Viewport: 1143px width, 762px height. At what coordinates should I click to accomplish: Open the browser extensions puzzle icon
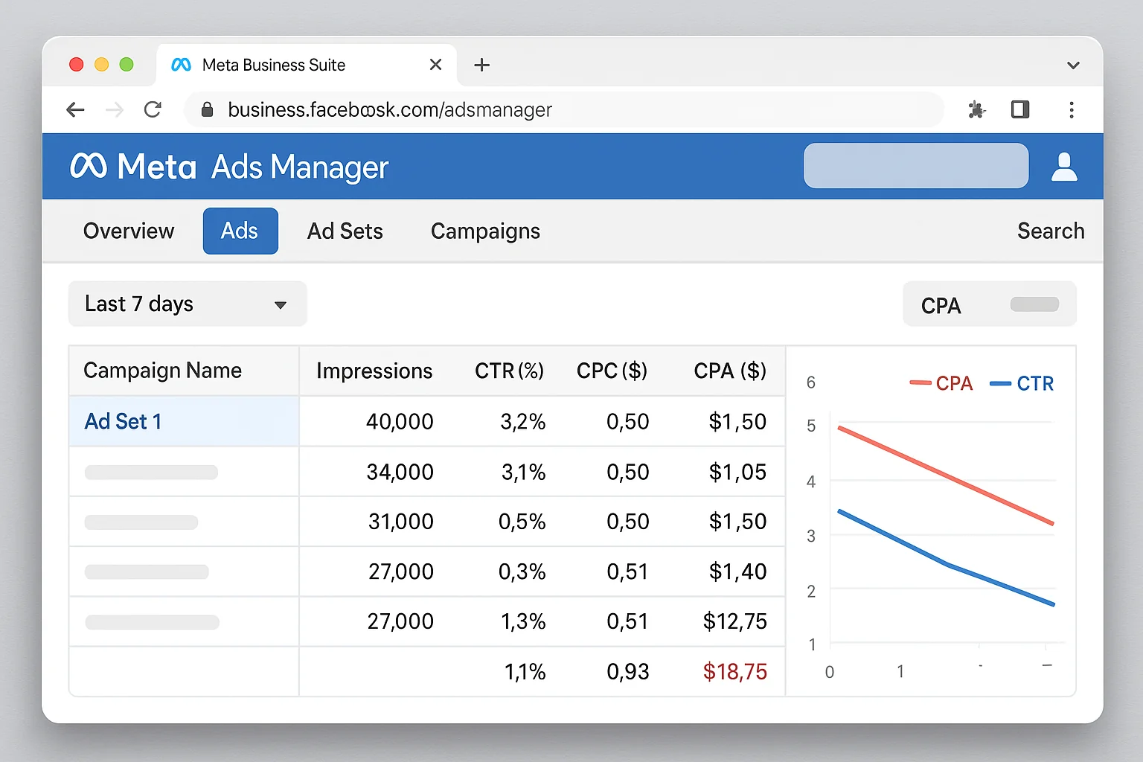976,109
